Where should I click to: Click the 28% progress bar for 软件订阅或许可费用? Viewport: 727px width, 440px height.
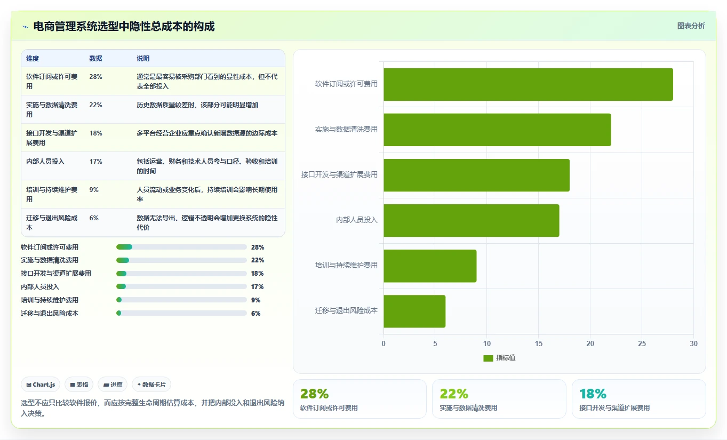tap(181, 247)
